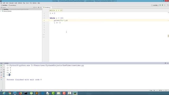Screen dimensions: 169x95
Task: Open Run panel settings gear icon
Action: coord(166,63)
